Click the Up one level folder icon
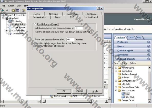 click(x=13, y=10)
